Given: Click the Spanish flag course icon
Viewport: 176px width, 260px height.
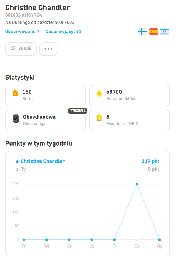Looking at the screenshot, I should point(153,32).
